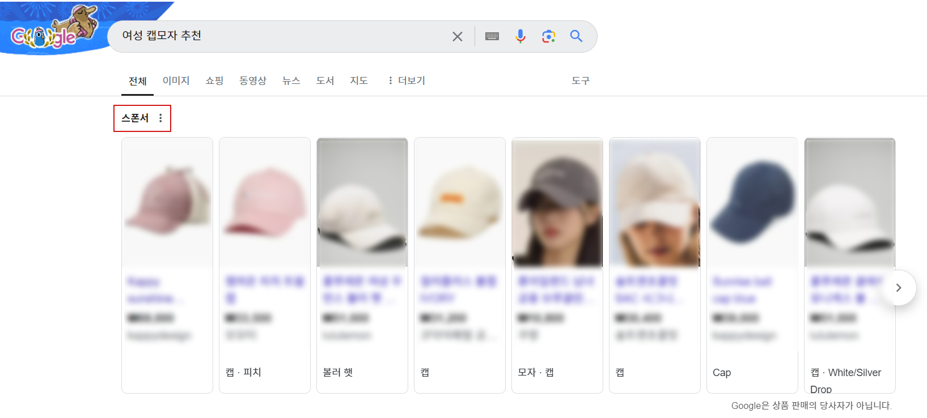The image size is (927, 418).
Task: Click 캡 label under beige cap model
Action: [x=620, y=372]
